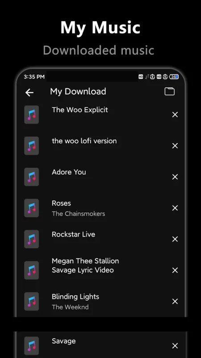Remove The Woo Explicit with its X icon
201x358 pixels.
point(175,115)
